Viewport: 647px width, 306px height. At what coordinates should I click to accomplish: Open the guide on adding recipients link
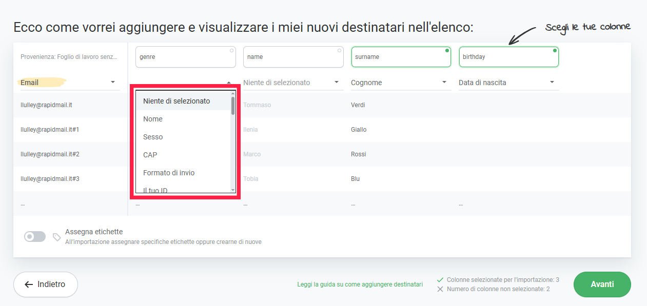click(360, 284)
